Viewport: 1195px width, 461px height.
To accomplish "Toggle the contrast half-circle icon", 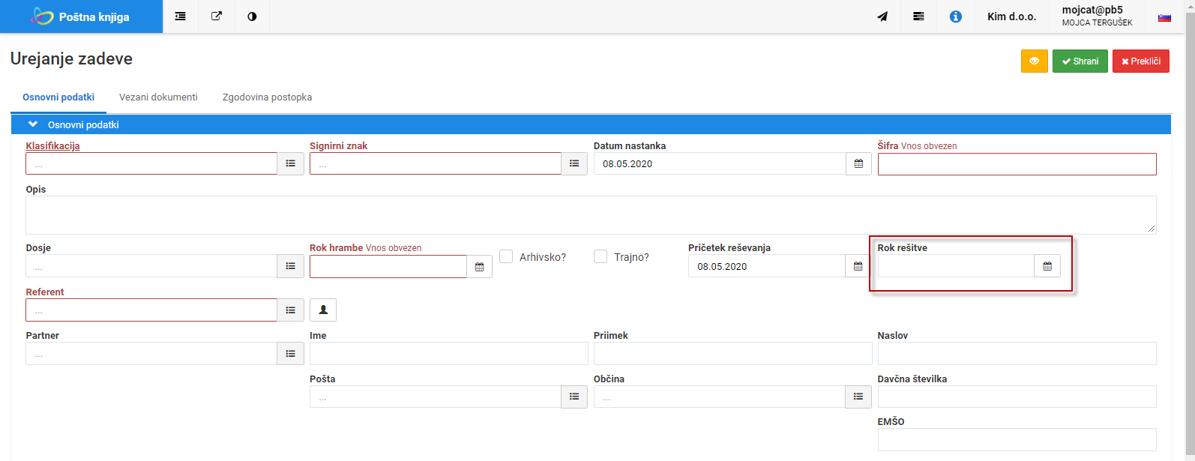I will 252,16.
